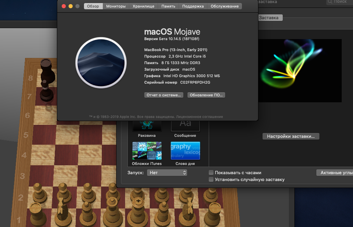
Task: Open the Поддержка tab
Action: pyautogui.click(x=193, y=6)
